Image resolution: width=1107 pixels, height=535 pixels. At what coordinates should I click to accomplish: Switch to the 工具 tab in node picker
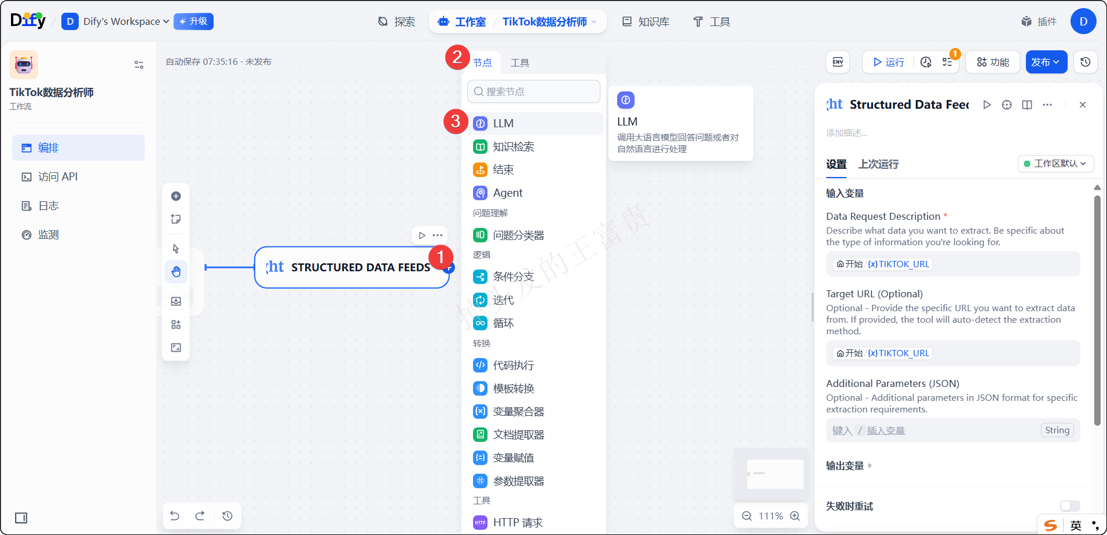[520, 62]
